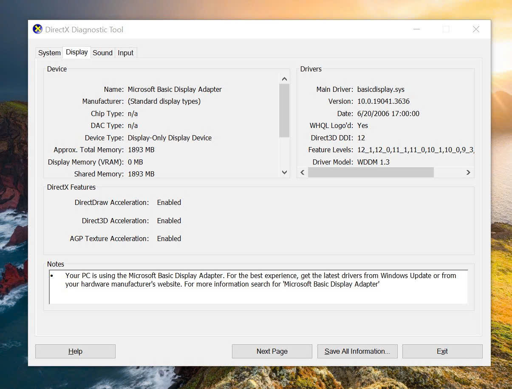Minimize the DirectX Diagnostic Tool window
The image size is (512, 389).
click(x=416, y=29)
